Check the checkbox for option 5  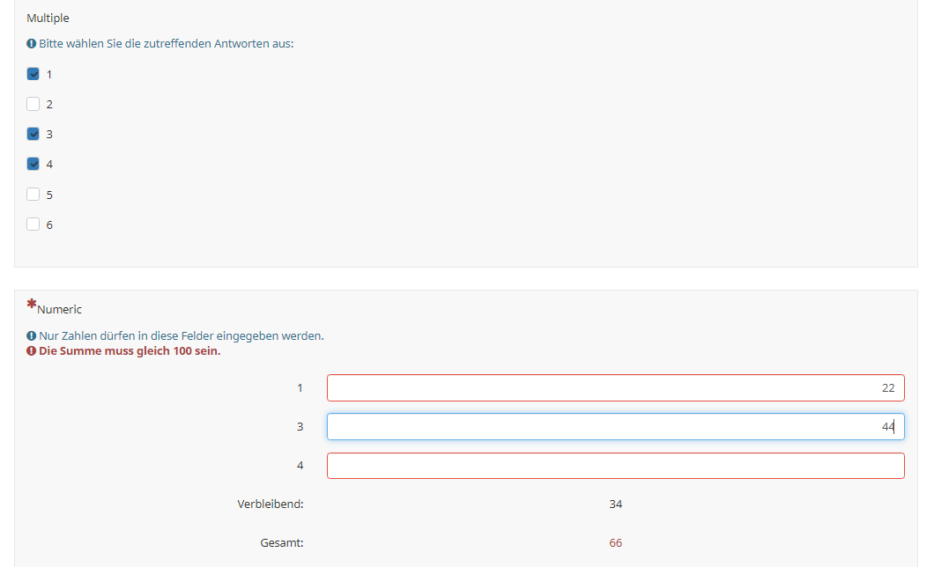coord(33,195)
